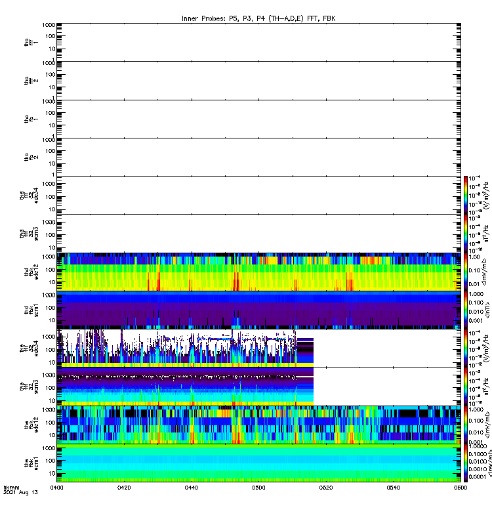Click the "thd fff 32 scm3" axis label

click(x=29, y=234)
